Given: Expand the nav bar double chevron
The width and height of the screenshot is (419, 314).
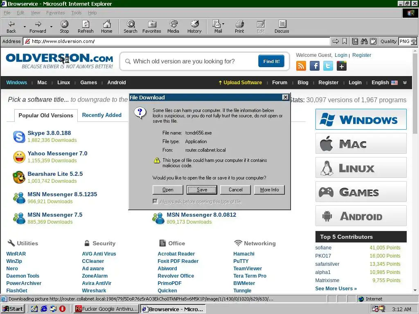Looking at the screenshot, I should tap(405, 83).
